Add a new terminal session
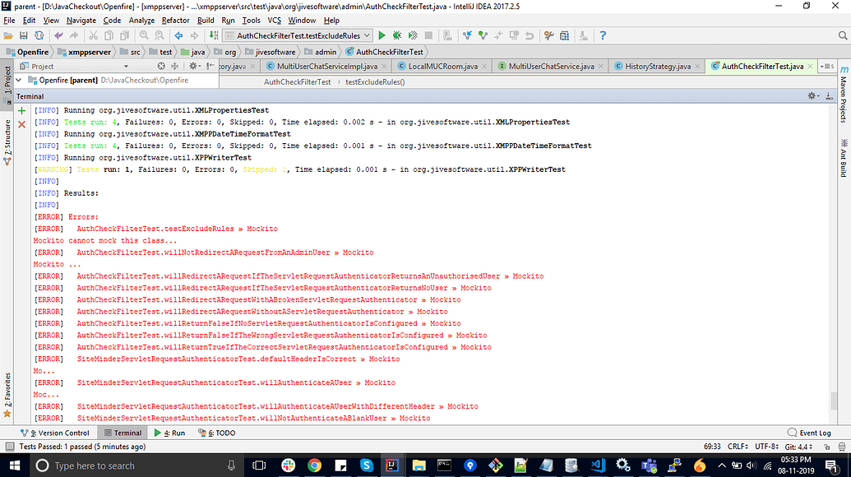This screenshot has height=477, width=851. 21,110
